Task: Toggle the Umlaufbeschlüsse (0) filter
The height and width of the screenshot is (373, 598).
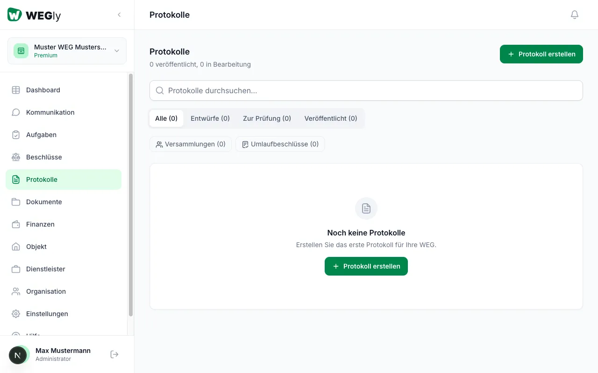Action: coord(280,144)
